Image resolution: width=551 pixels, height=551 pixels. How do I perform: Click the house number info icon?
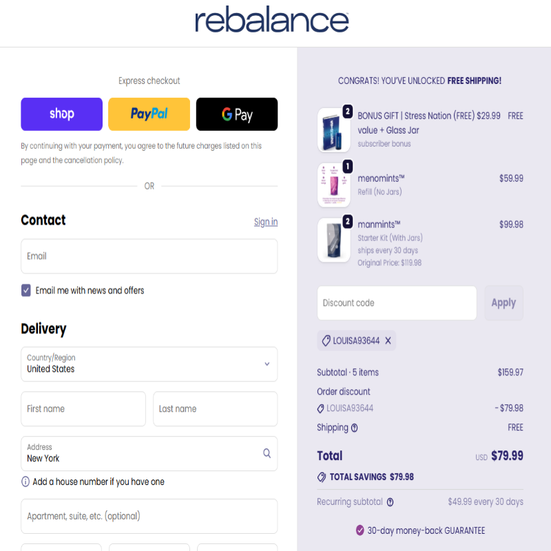(x=25, y=482)
